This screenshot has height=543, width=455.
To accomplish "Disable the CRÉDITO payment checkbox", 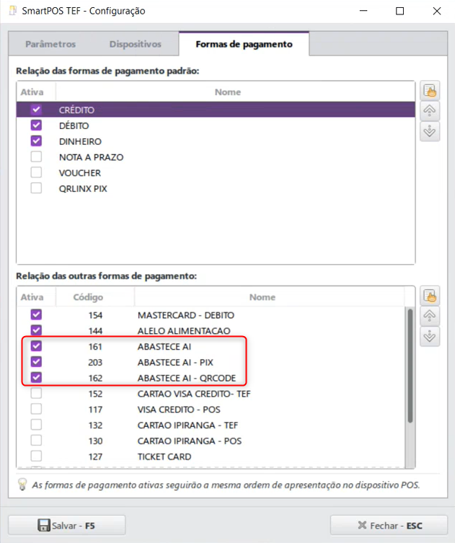I will pos(36,110).
